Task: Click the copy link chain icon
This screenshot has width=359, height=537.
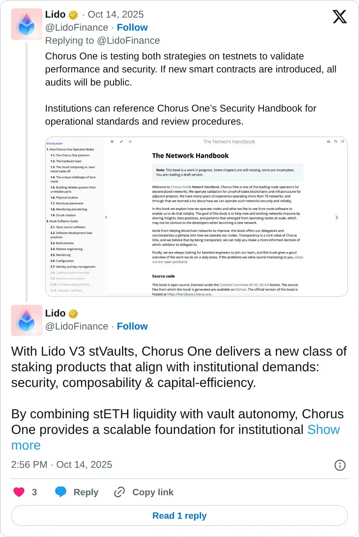Action: [119, 492]
